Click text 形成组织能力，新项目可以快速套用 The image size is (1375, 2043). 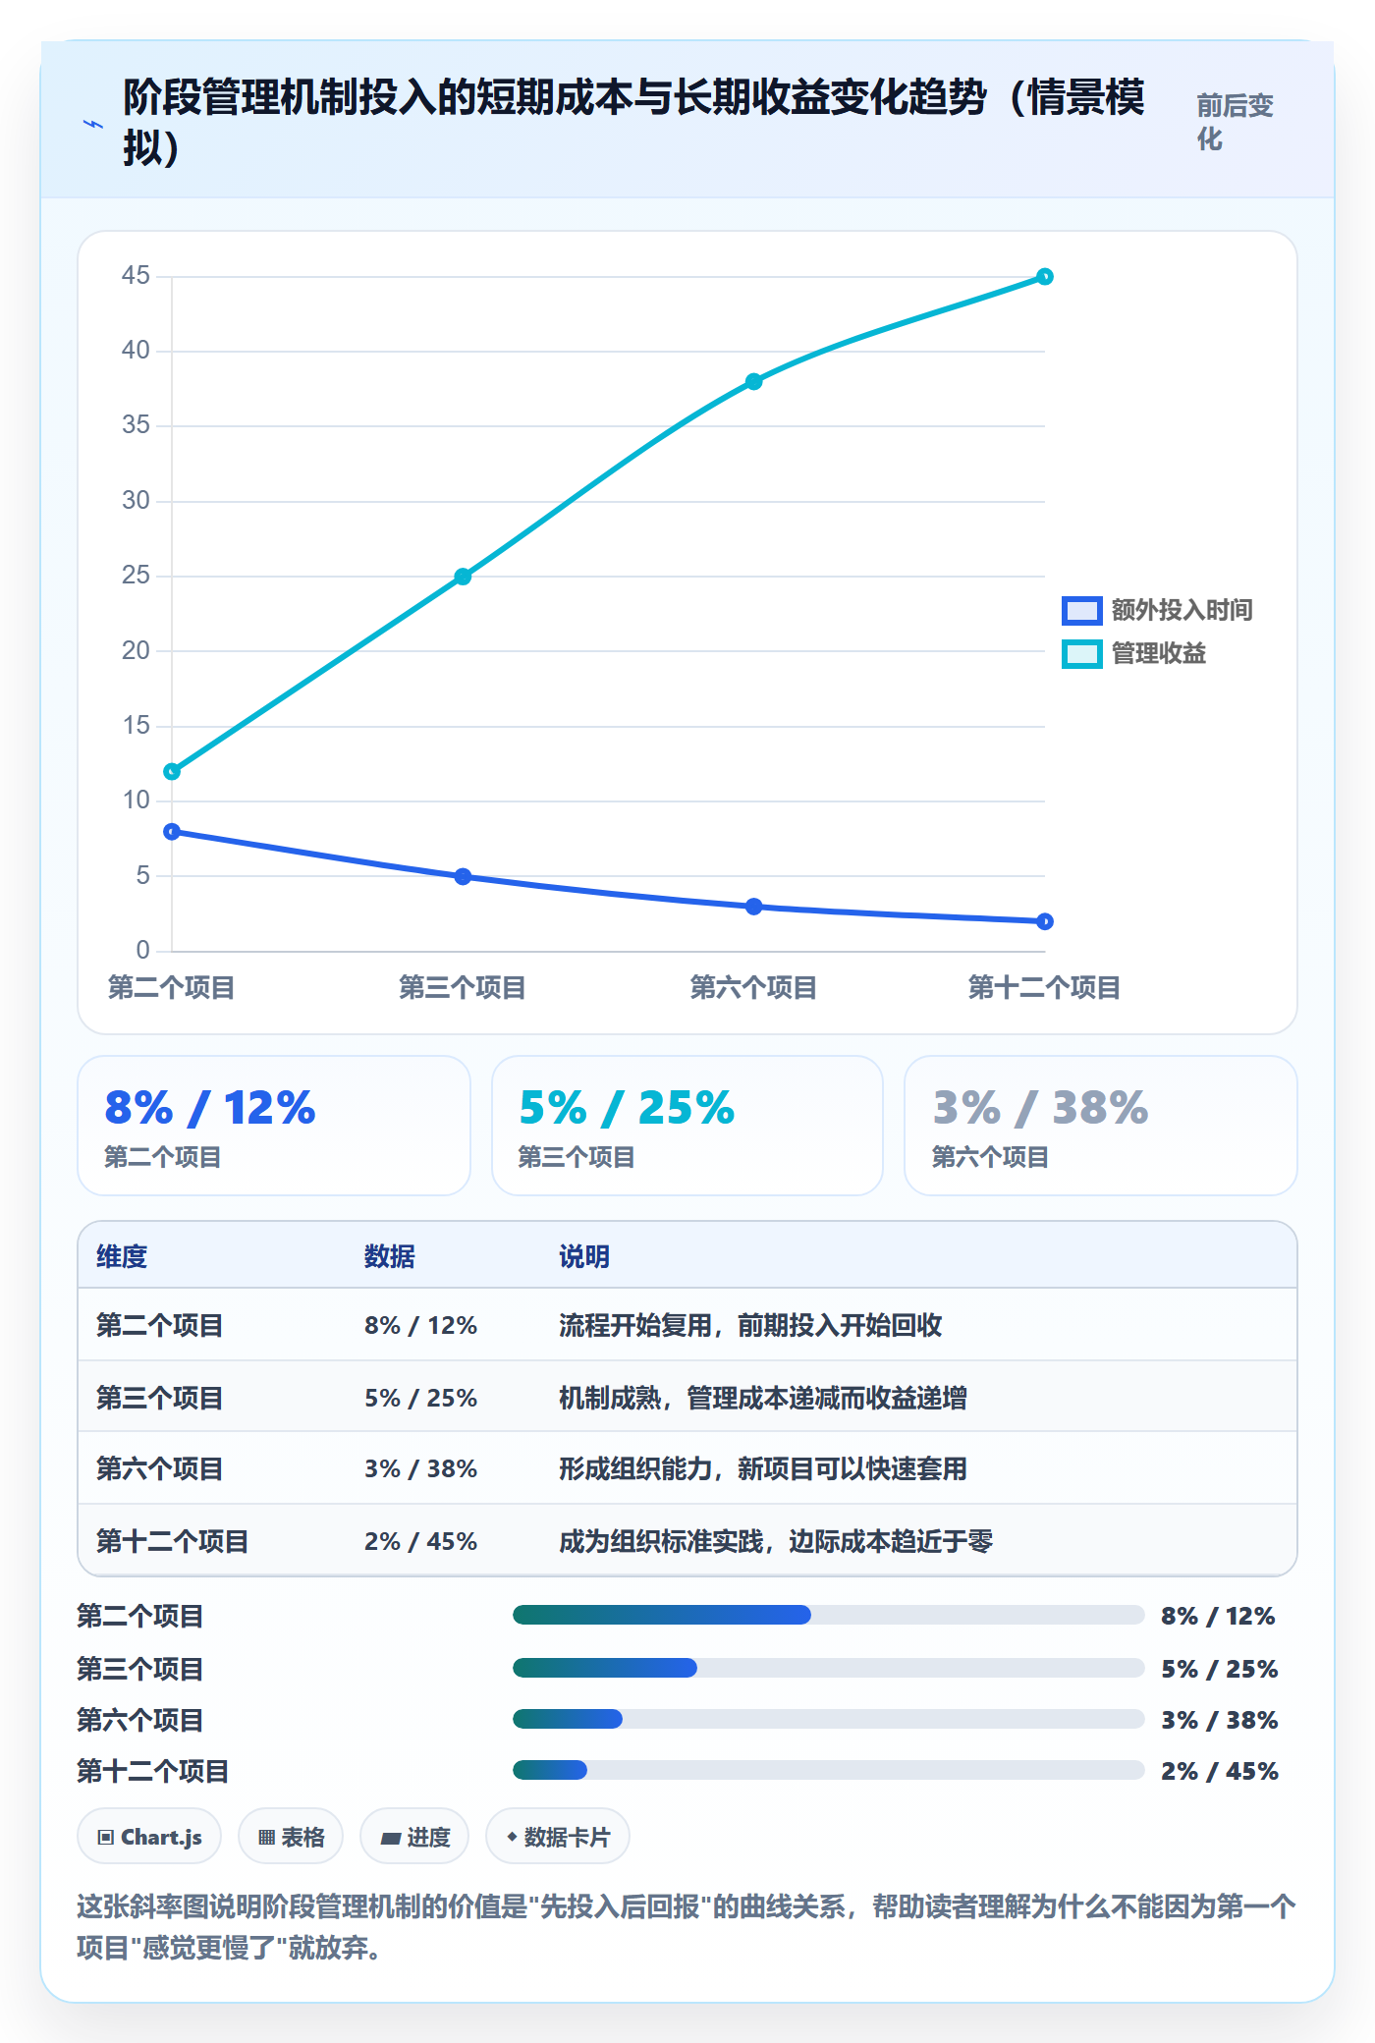763,1468
